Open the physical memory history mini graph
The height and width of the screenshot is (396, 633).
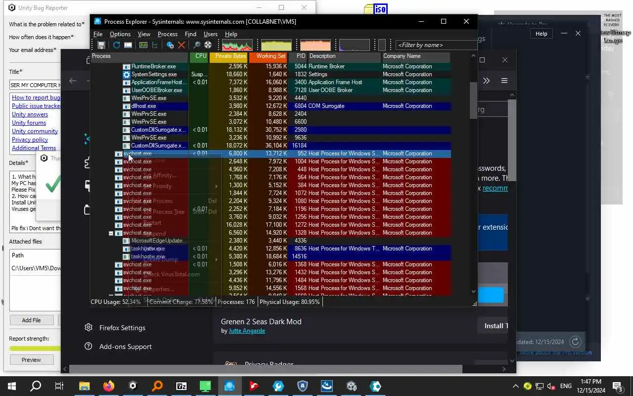tap(316, 45)
